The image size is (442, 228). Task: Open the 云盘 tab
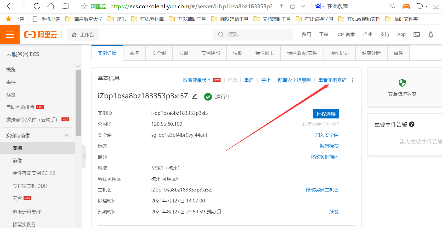coord(184,53)
